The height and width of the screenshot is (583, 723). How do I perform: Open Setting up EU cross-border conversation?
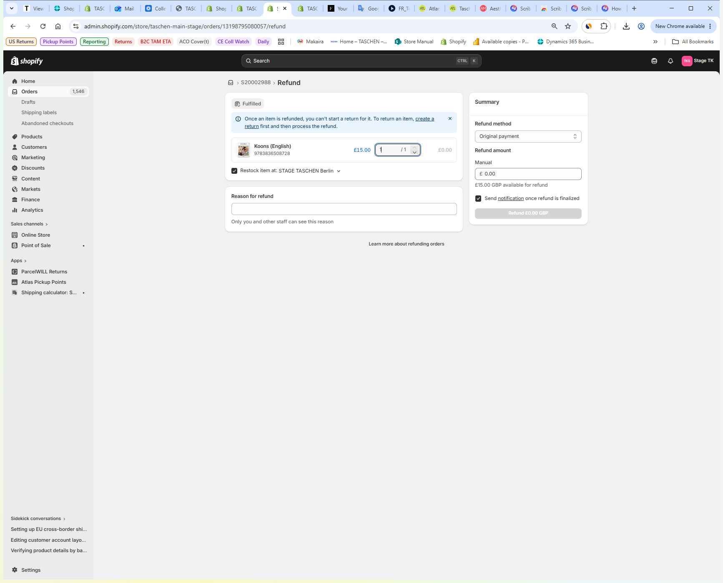tap(49, 529)
